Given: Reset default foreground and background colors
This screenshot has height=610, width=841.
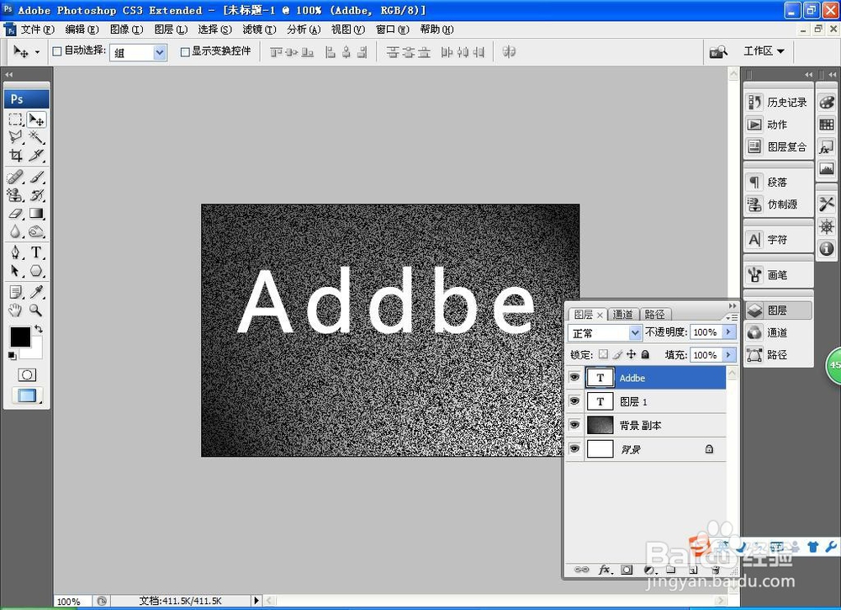Looking at the screenshot, I should tap(13, 355).
